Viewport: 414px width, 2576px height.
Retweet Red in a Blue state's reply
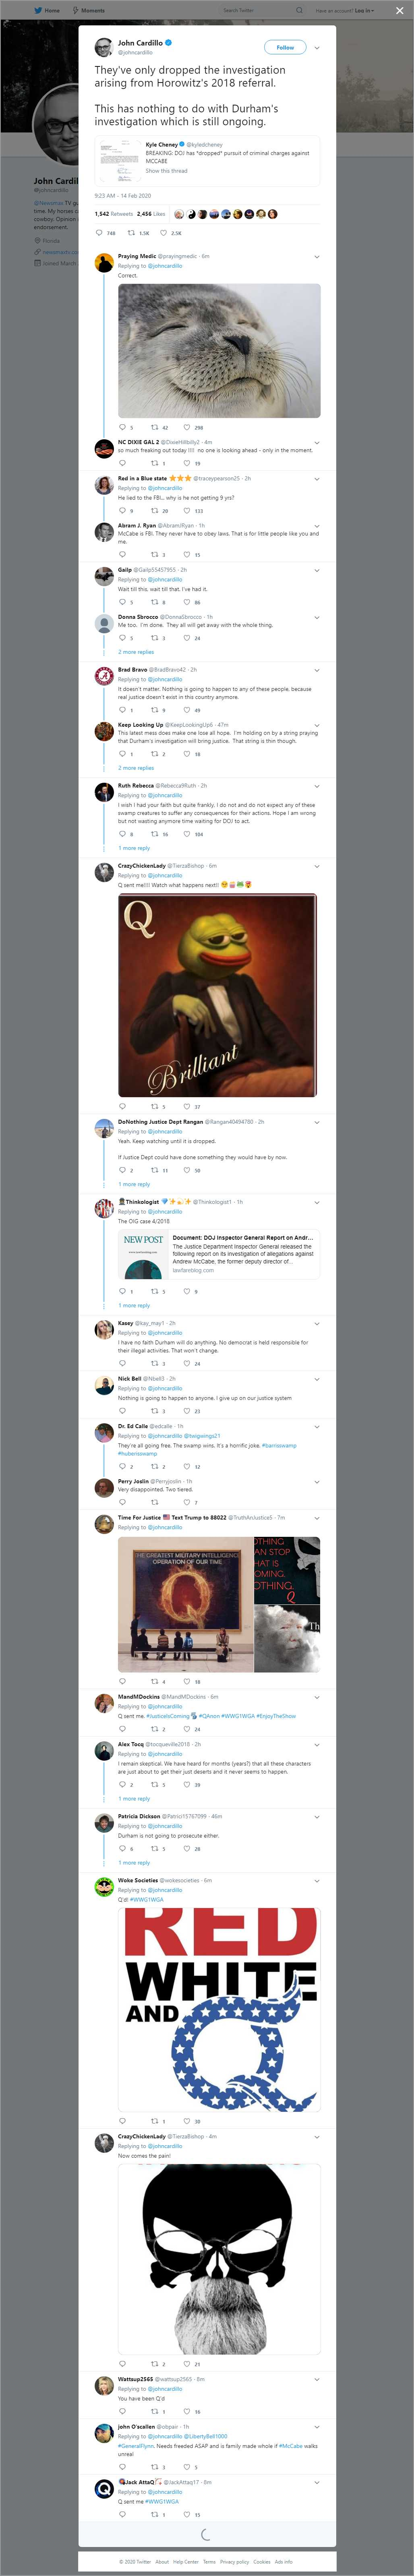[x=153, y=511]
